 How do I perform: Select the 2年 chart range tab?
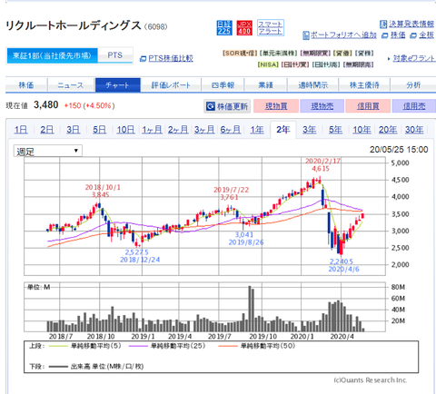(283, 130)
